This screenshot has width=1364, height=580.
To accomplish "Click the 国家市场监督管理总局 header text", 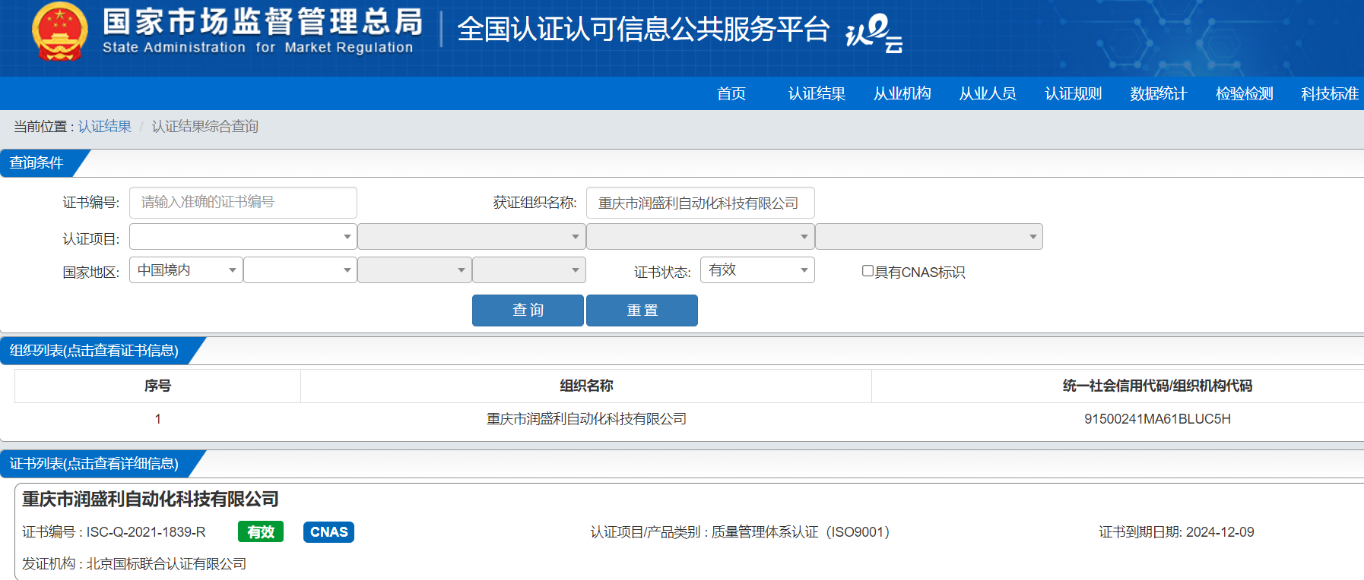I will click(x=263, y=22).
